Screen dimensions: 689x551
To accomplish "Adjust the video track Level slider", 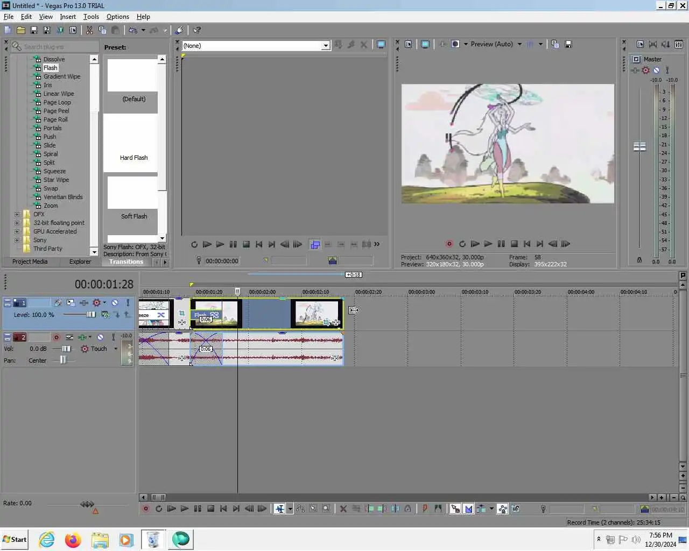I will coord(90,315).
